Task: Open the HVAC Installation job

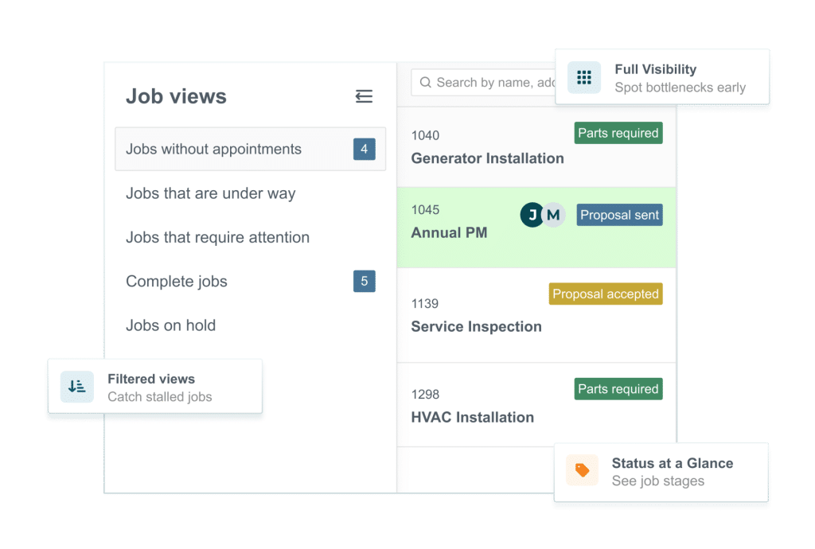Action: 536,405
